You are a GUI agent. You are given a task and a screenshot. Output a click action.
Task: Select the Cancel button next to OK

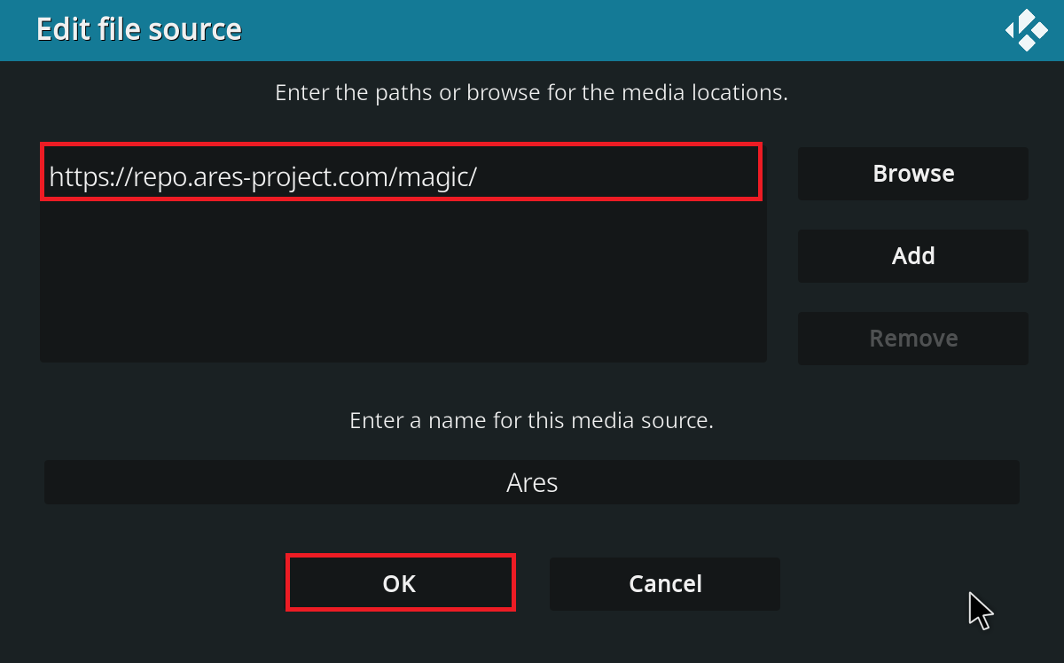pyautogui.click(x=665, y=584)
